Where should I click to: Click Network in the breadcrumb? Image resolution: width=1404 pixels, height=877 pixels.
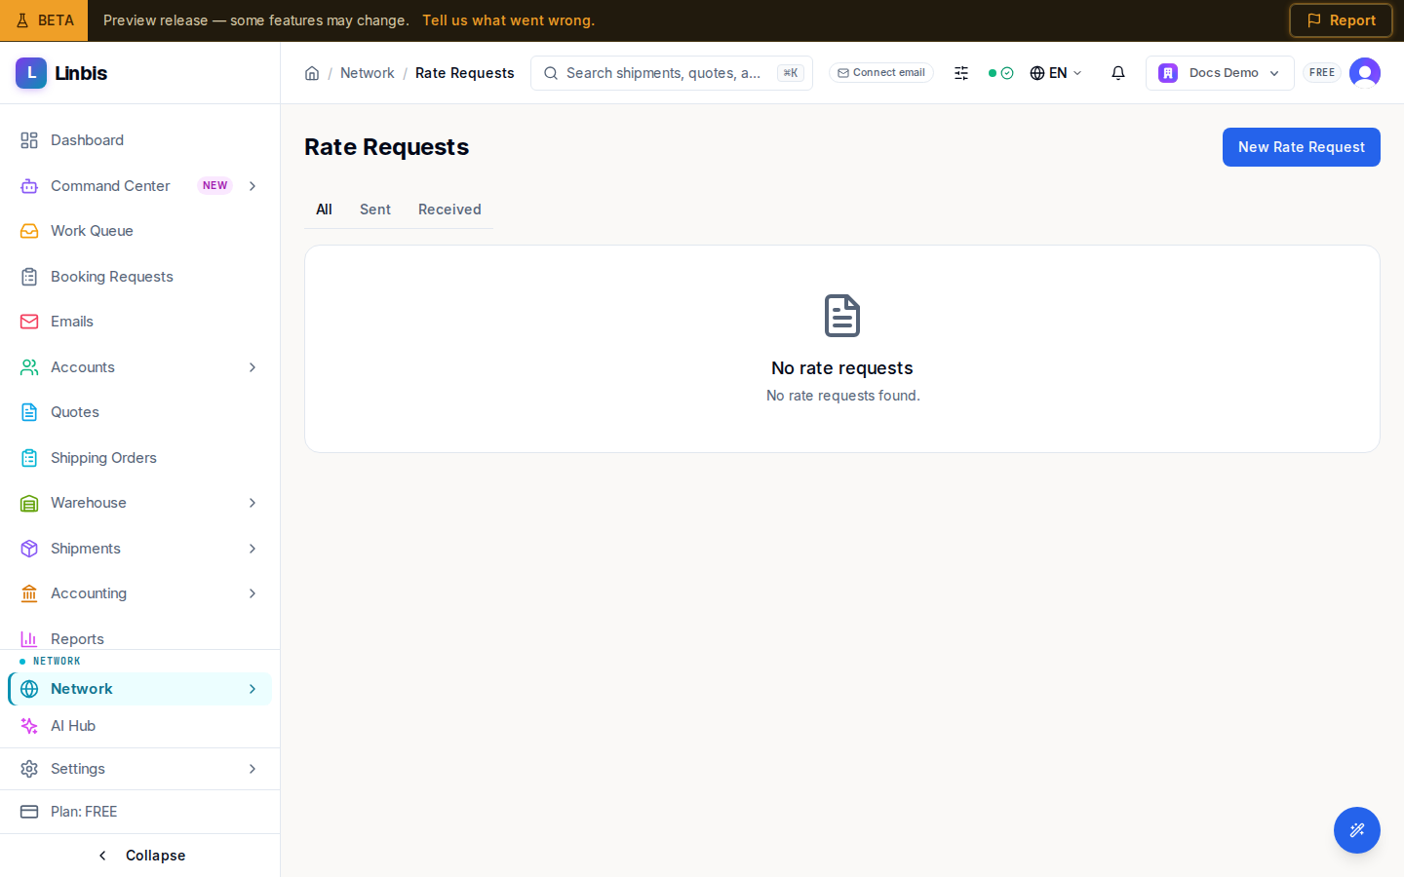(x=368, y=73)
